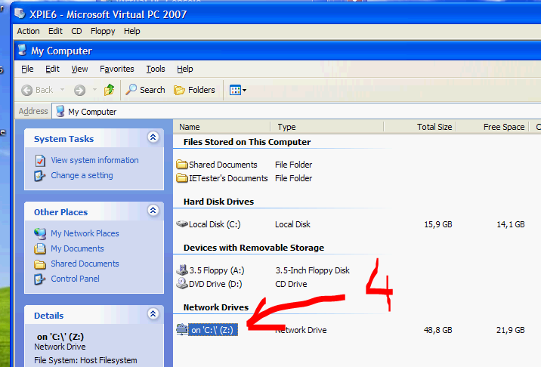This screenshot has height=367, width=541.
Task: Go up one folder level icon
Action: (x=110, y=90)
